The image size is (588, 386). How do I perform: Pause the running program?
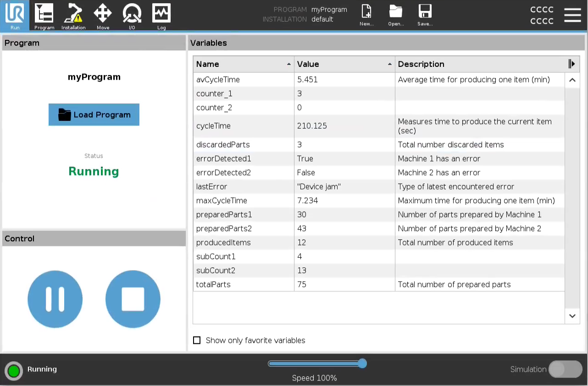tap(55, 299)
